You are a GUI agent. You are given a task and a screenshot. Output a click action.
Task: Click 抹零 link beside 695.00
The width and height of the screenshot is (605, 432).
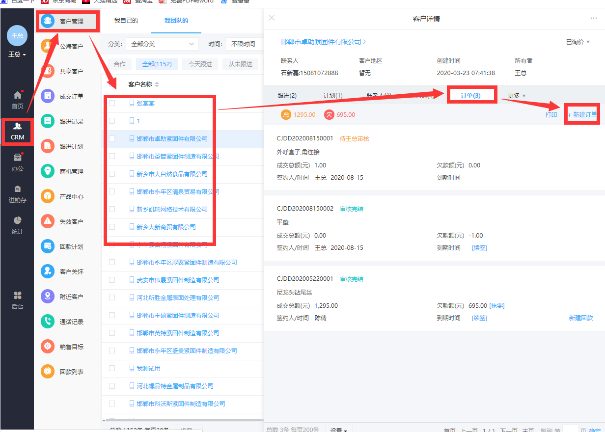497,305
